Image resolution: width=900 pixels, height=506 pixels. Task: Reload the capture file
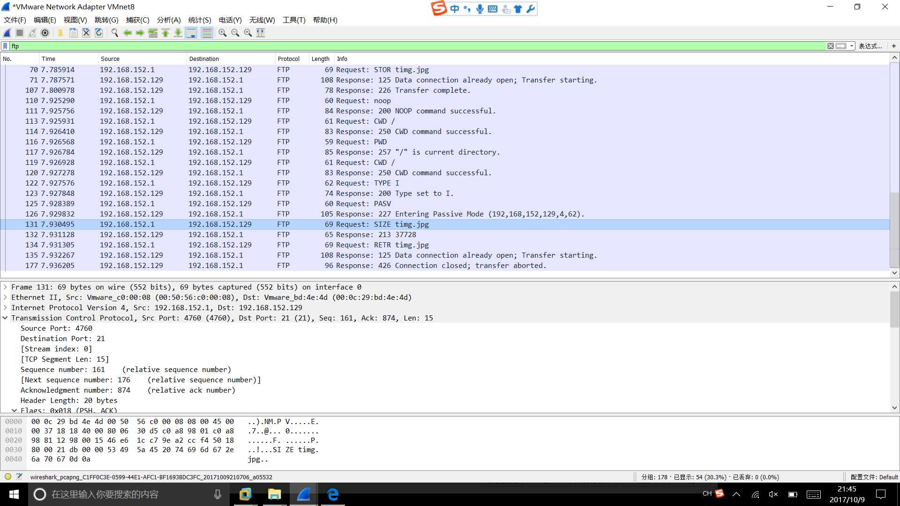point(99,33)
